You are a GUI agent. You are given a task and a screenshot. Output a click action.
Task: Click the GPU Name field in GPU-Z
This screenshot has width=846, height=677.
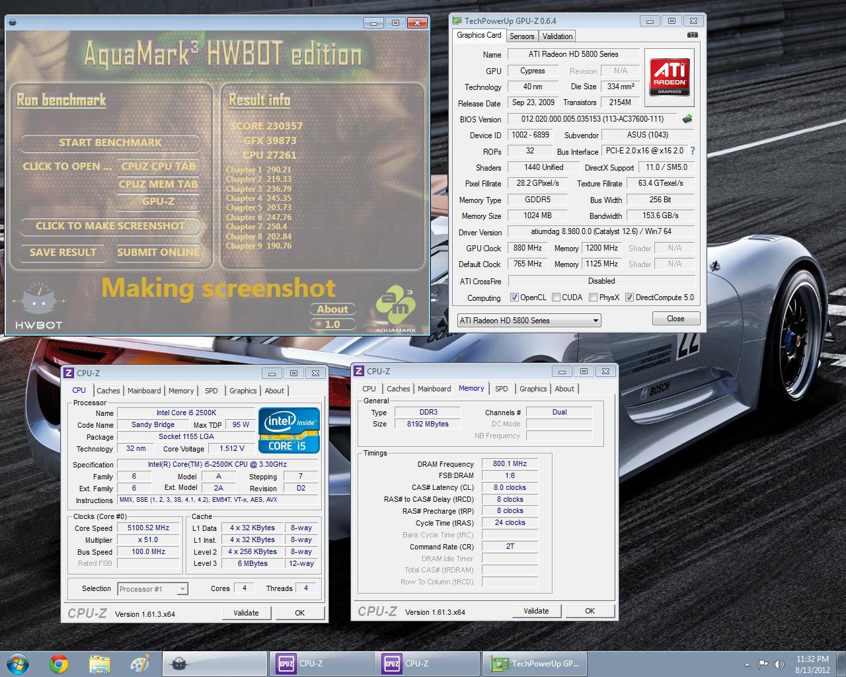click(x=573, y=54)
